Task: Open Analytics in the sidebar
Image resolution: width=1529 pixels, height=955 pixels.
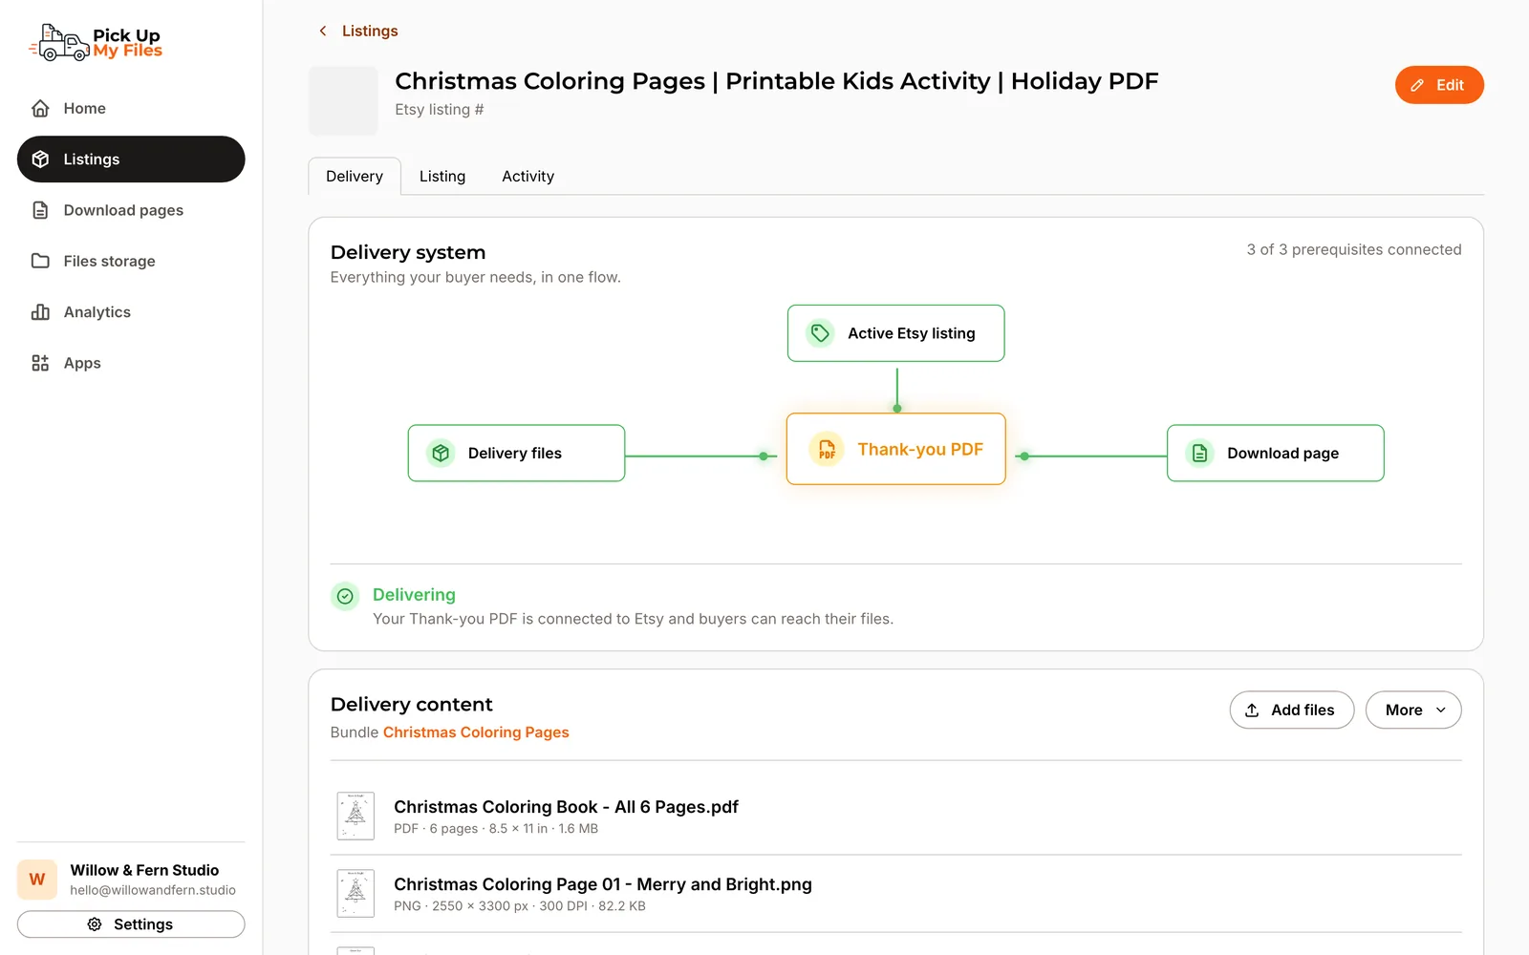Action: tap(131, 312)
